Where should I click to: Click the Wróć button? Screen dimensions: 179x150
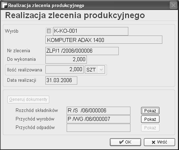[x=160, y=142]
